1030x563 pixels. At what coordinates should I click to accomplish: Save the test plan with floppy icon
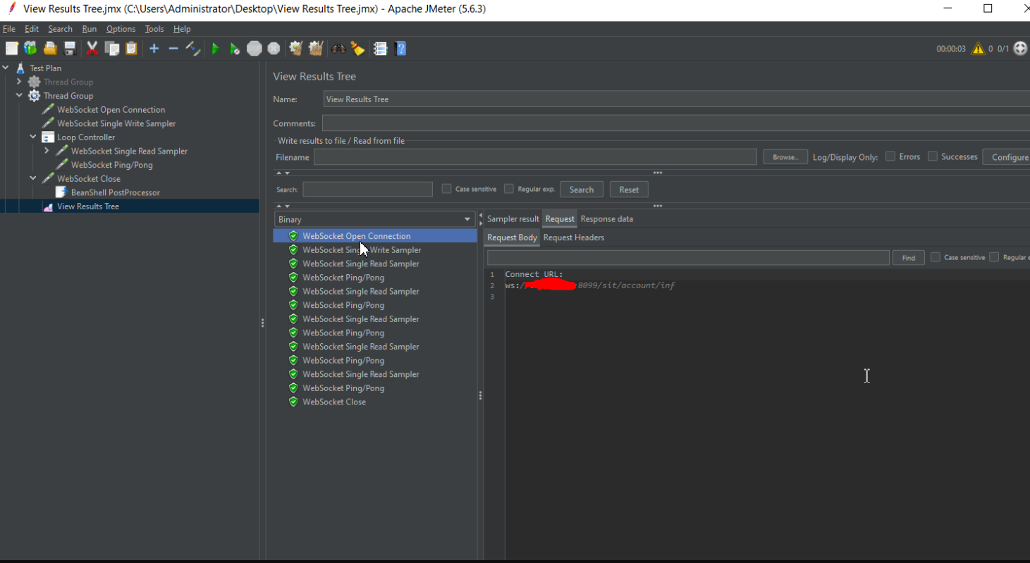pos(70,49)
